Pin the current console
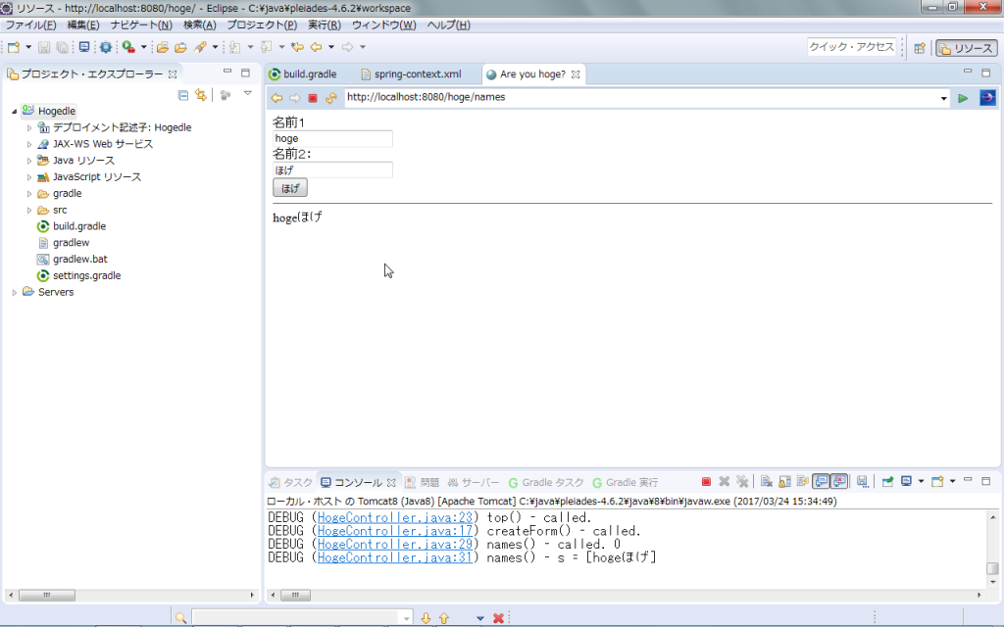 (887, 482)
